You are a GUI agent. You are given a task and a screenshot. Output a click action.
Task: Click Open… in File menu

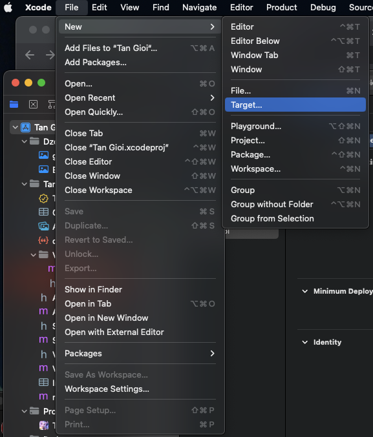click(x=140, y=84)
